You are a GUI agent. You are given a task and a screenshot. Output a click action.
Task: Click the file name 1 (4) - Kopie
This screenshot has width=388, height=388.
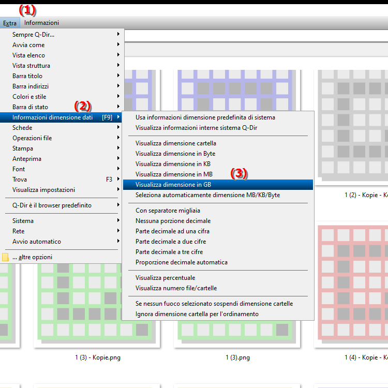pos(366,357)
